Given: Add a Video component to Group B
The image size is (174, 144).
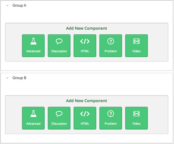Looking at the screenshot, I should click(x=136, y=118).
